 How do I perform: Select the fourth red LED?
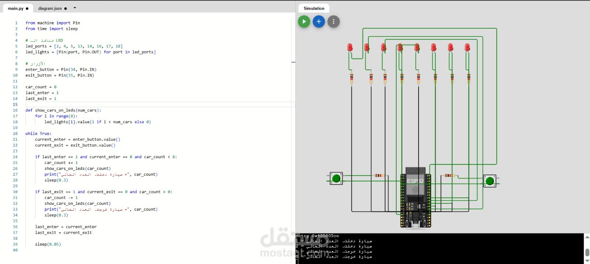(400, 47)
